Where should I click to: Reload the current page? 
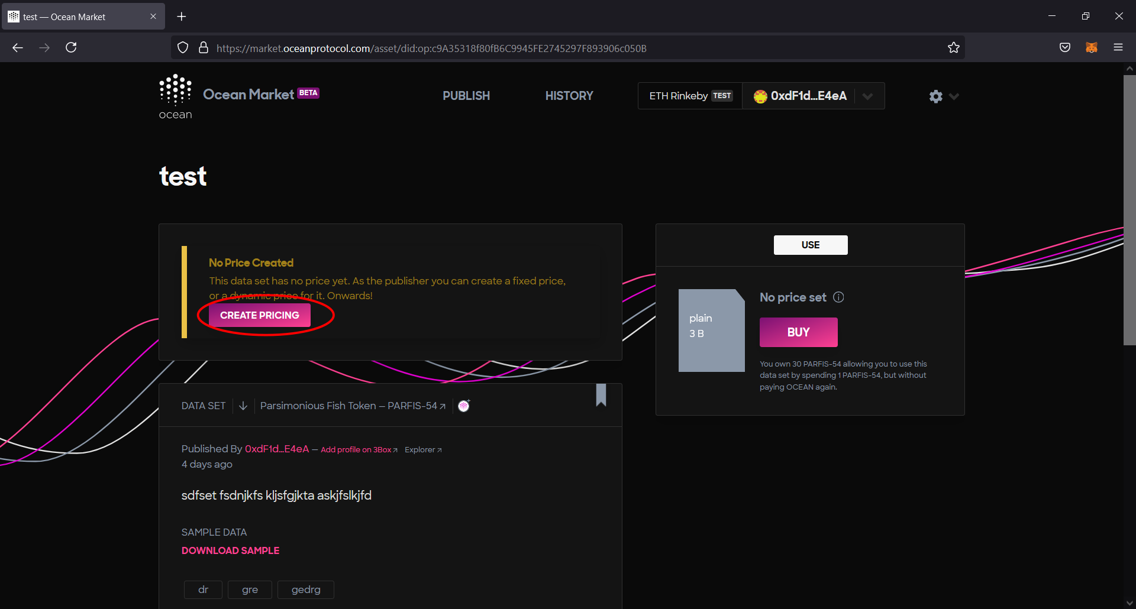[71, 47]
